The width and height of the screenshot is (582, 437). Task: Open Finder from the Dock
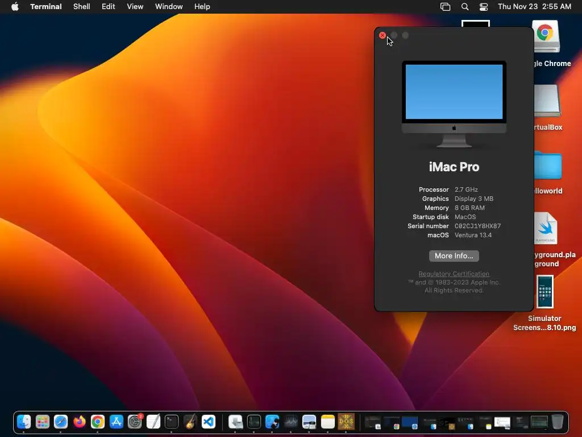coord(24,422)
